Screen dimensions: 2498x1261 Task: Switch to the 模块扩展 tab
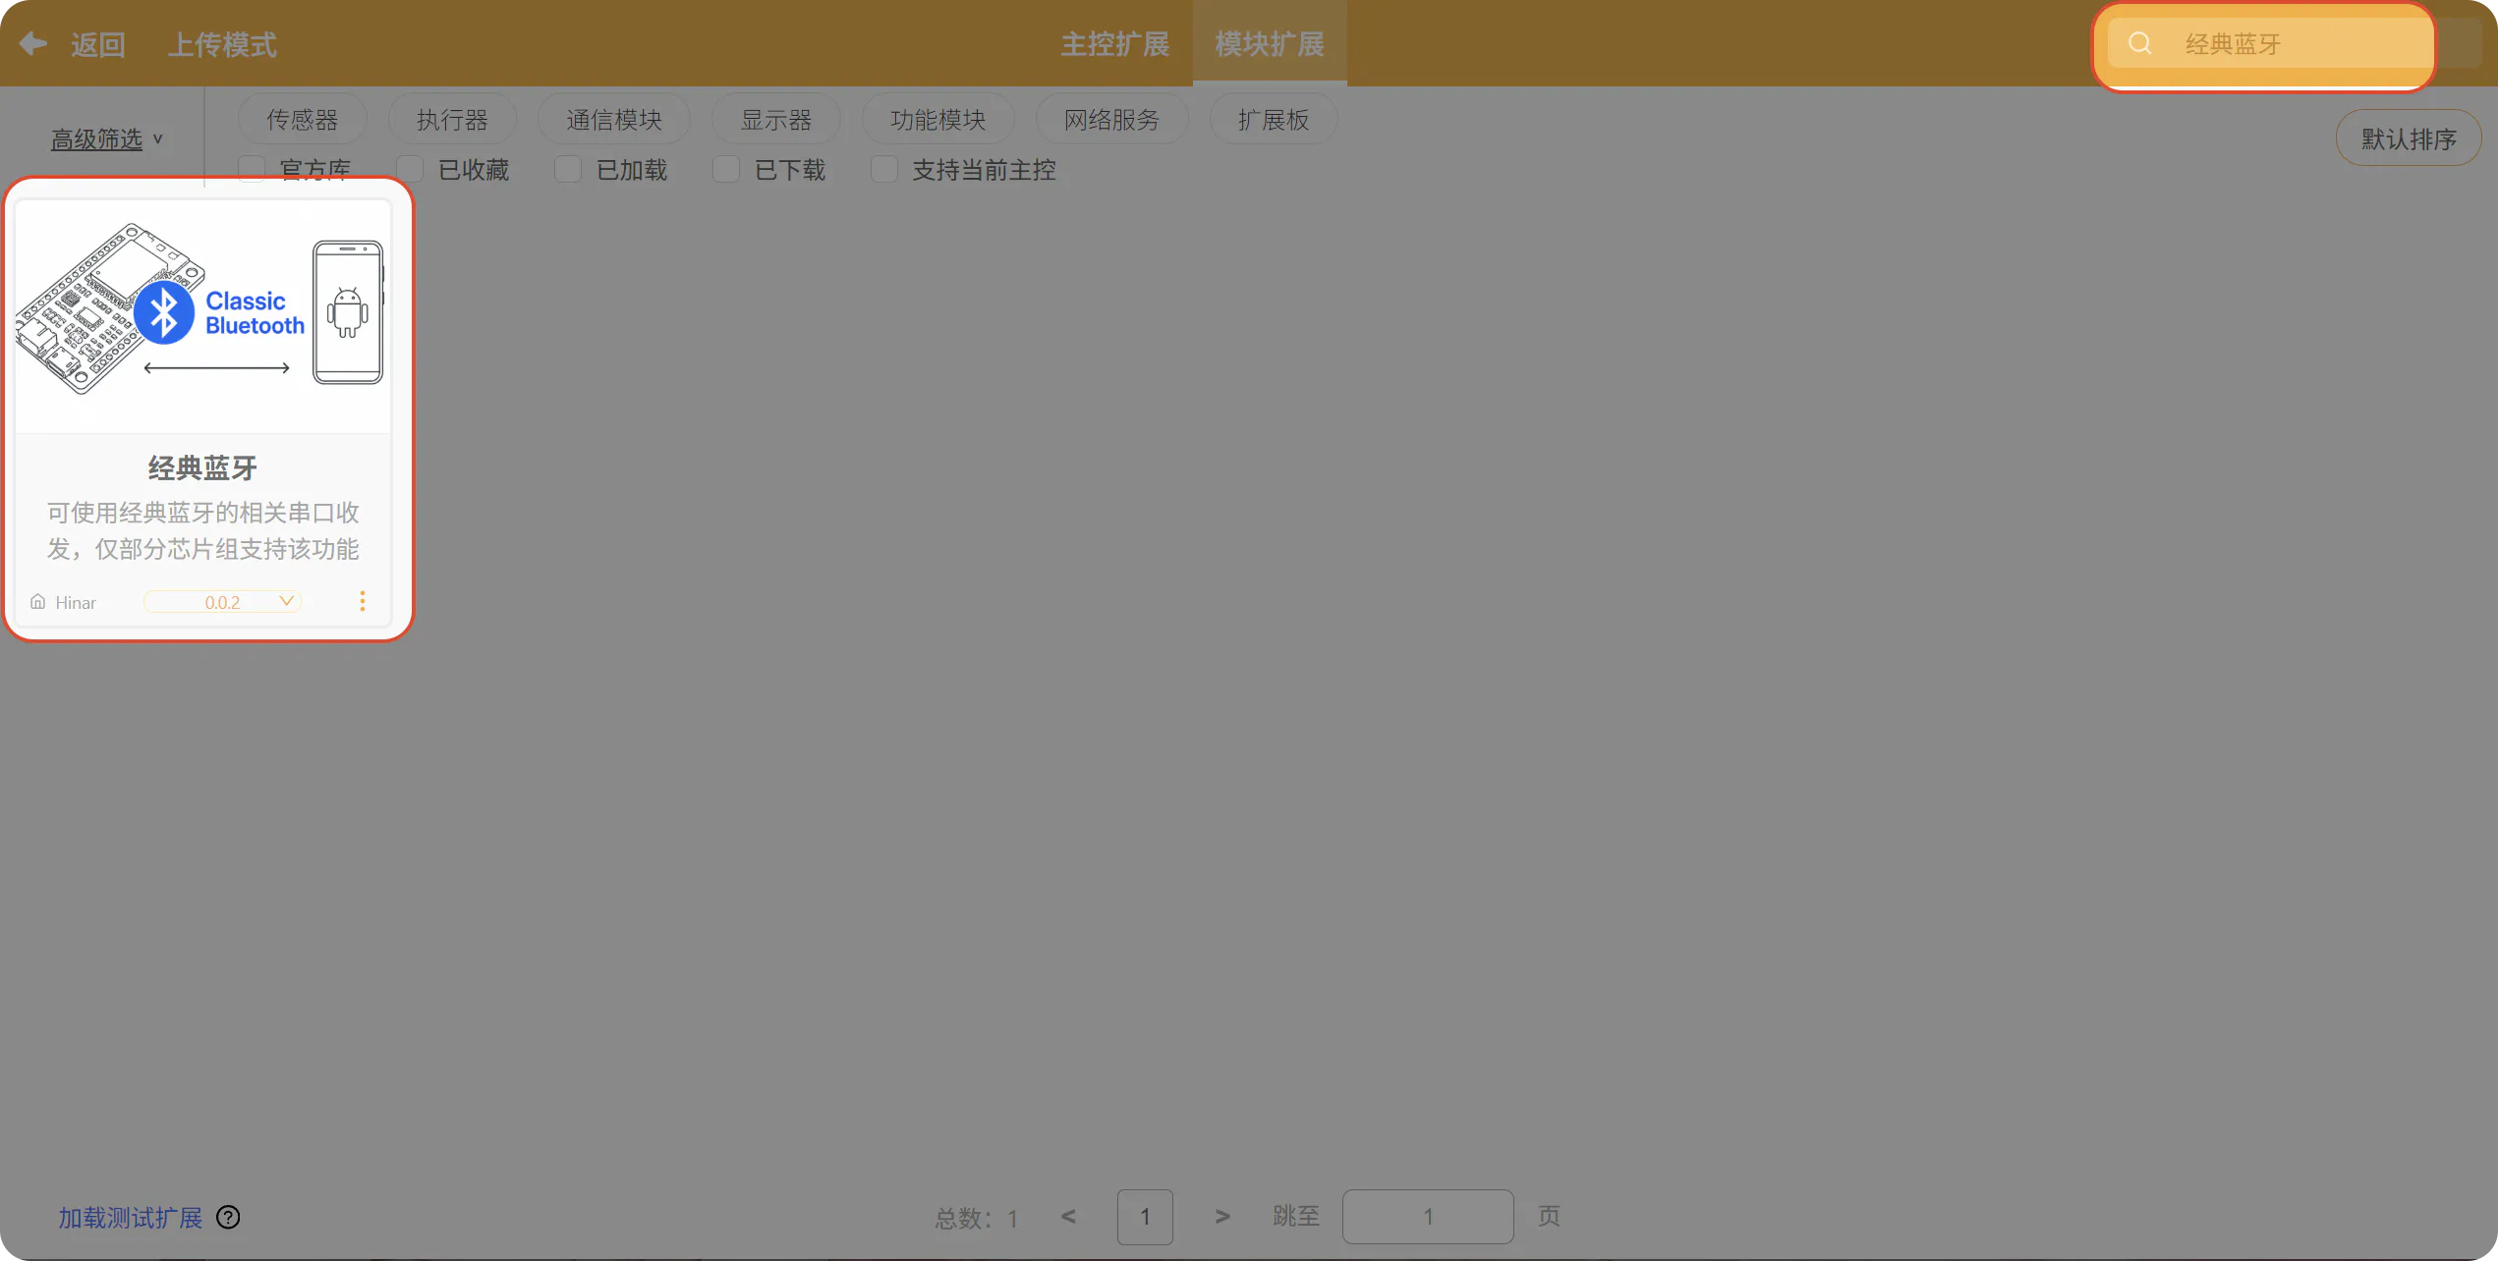(1270, 44)
